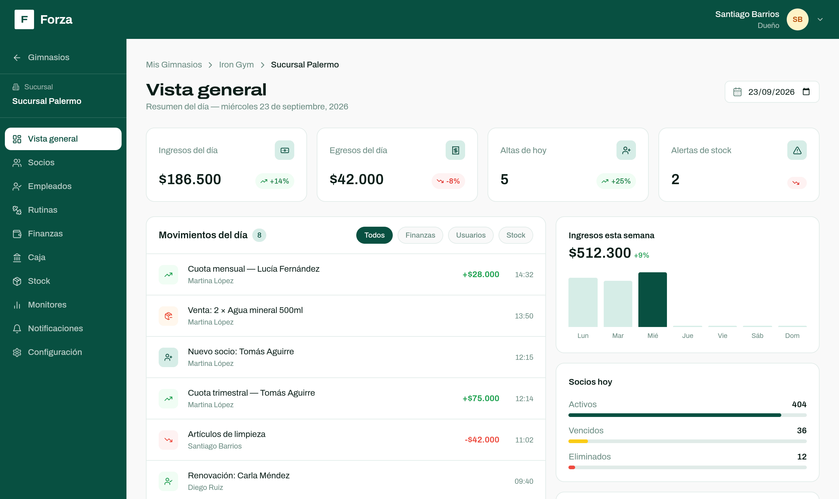The height and width of the screenshot is (499, 839).
Task: Click the -$42.000 amount
Action: tap(482, 440)
